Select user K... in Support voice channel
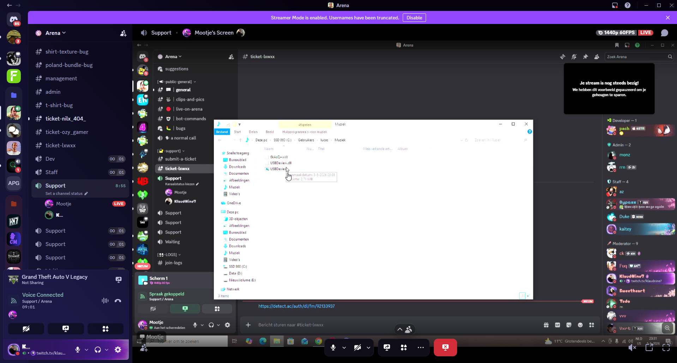677x363 pixels. click(85, 215)
